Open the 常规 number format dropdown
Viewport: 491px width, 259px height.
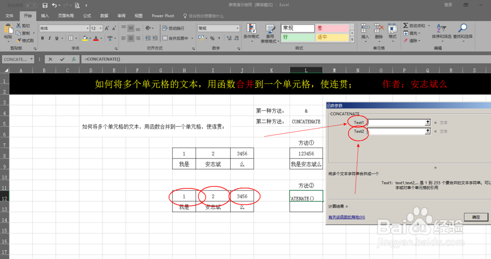[x=237, y=28]
